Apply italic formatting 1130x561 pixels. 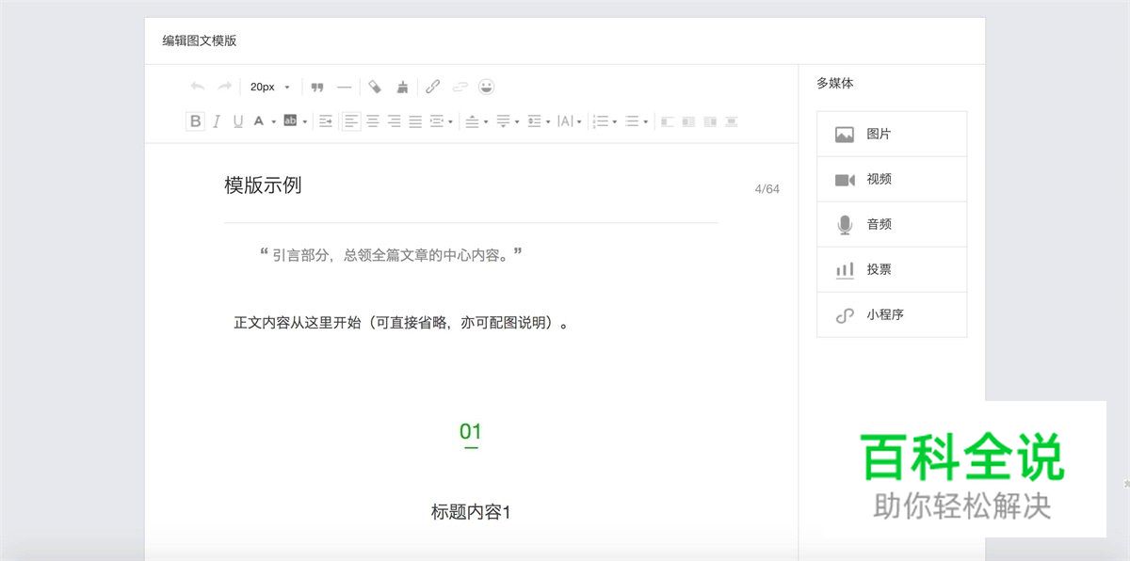point(217,120)
